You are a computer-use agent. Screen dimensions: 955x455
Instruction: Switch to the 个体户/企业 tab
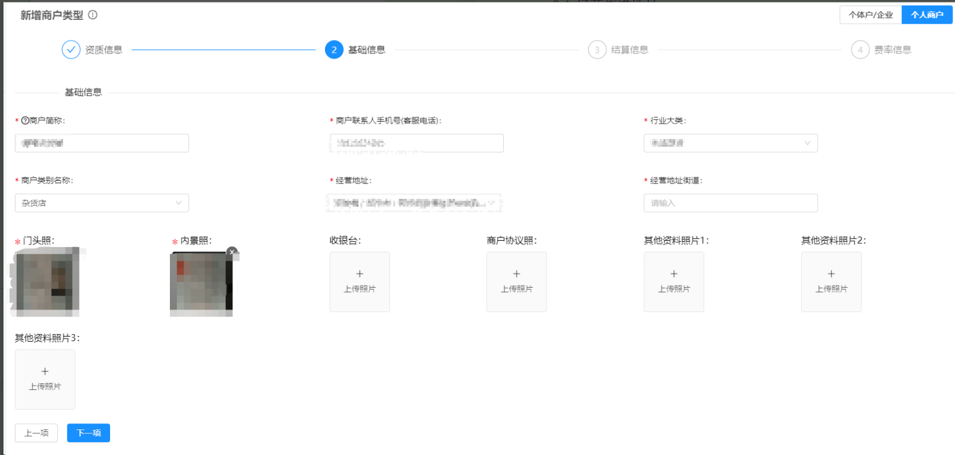870,14
